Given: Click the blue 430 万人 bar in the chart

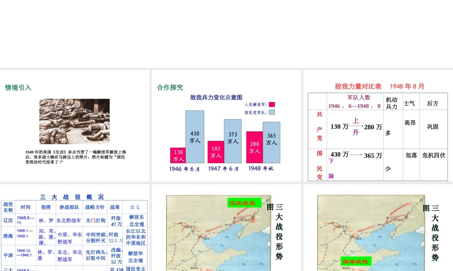Looking at the screenshot, I should coord(195,137).
